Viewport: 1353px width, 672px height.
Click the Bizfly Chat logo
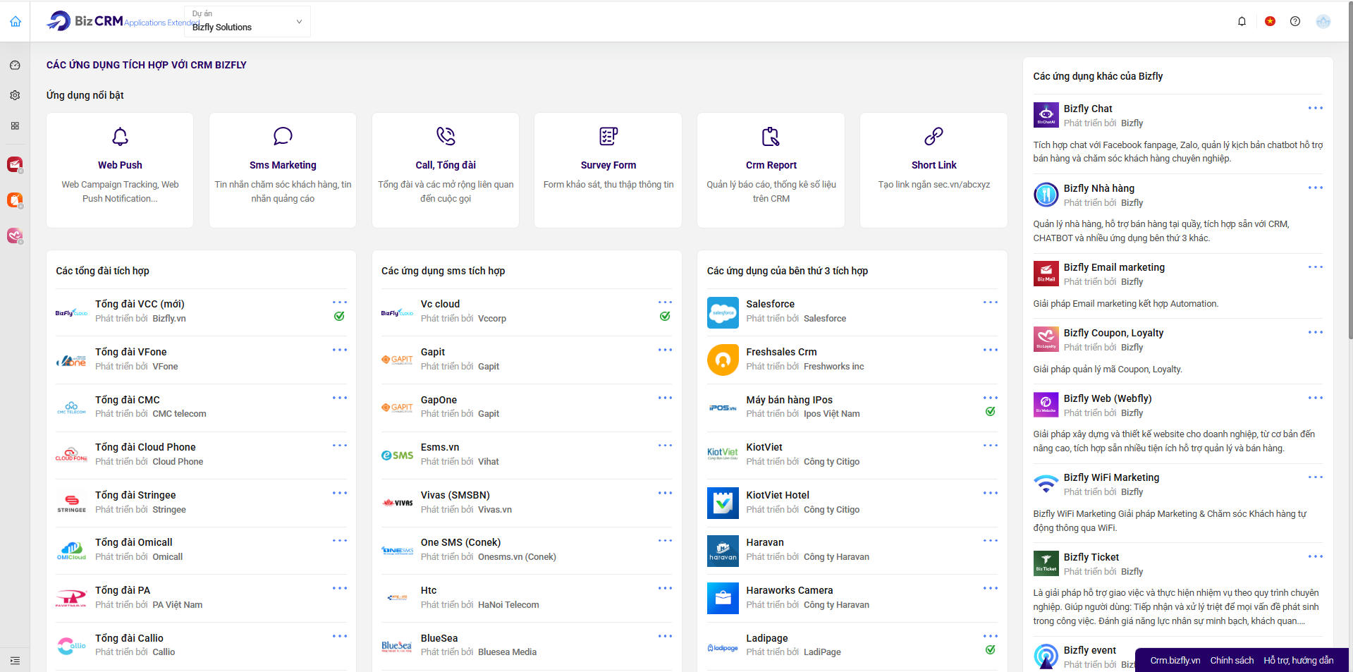(1046, 115)
